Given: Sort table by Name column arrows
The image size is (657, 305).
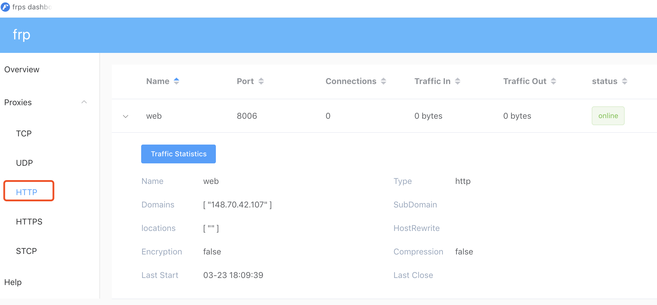Looking at the screenshot, I should point(176,81).
